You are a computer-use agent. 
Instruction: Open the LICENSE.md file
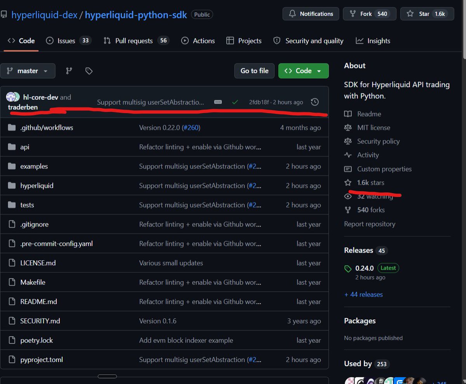tap(38, 263)
